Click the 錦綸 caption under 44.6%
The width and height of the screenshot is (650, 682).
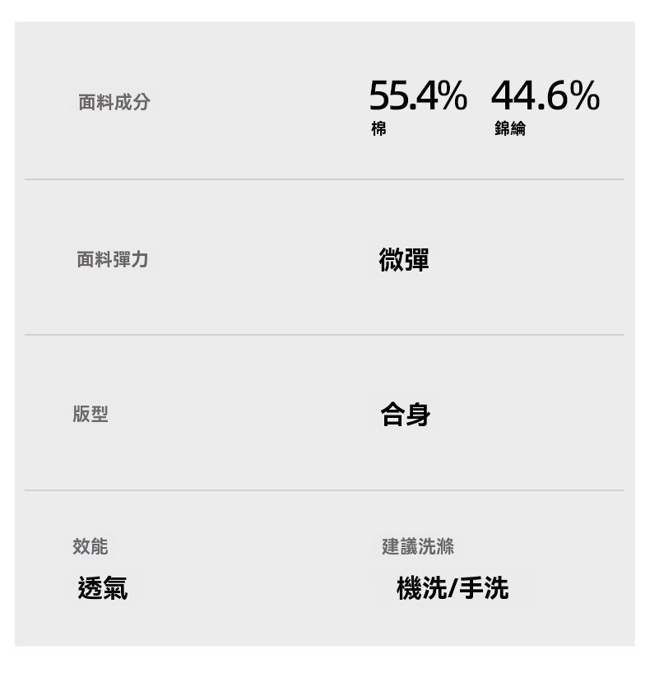(x=510, y=129)
